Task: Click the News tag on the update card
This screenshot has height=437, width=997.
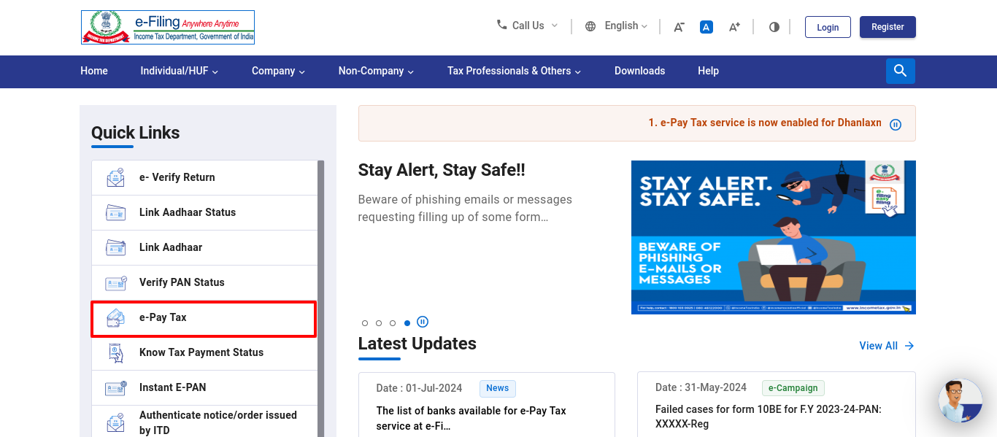Action: tap(498, 388)
